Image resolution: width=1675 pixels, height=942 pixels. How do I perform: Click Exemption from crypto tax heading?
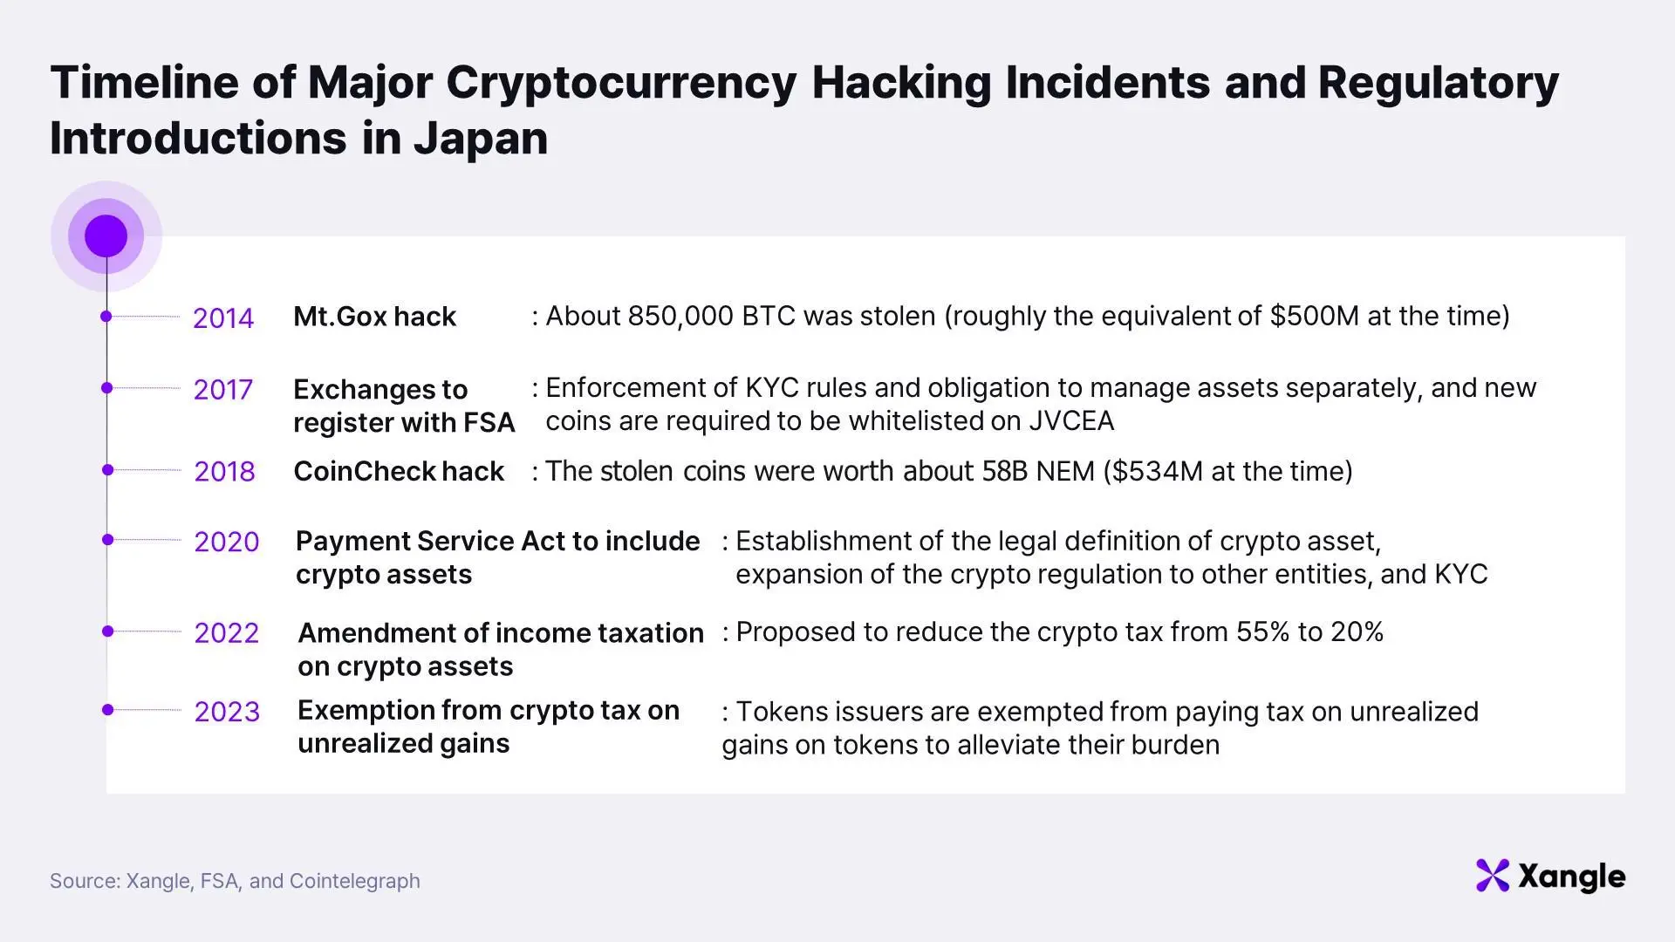pos(489,727)
